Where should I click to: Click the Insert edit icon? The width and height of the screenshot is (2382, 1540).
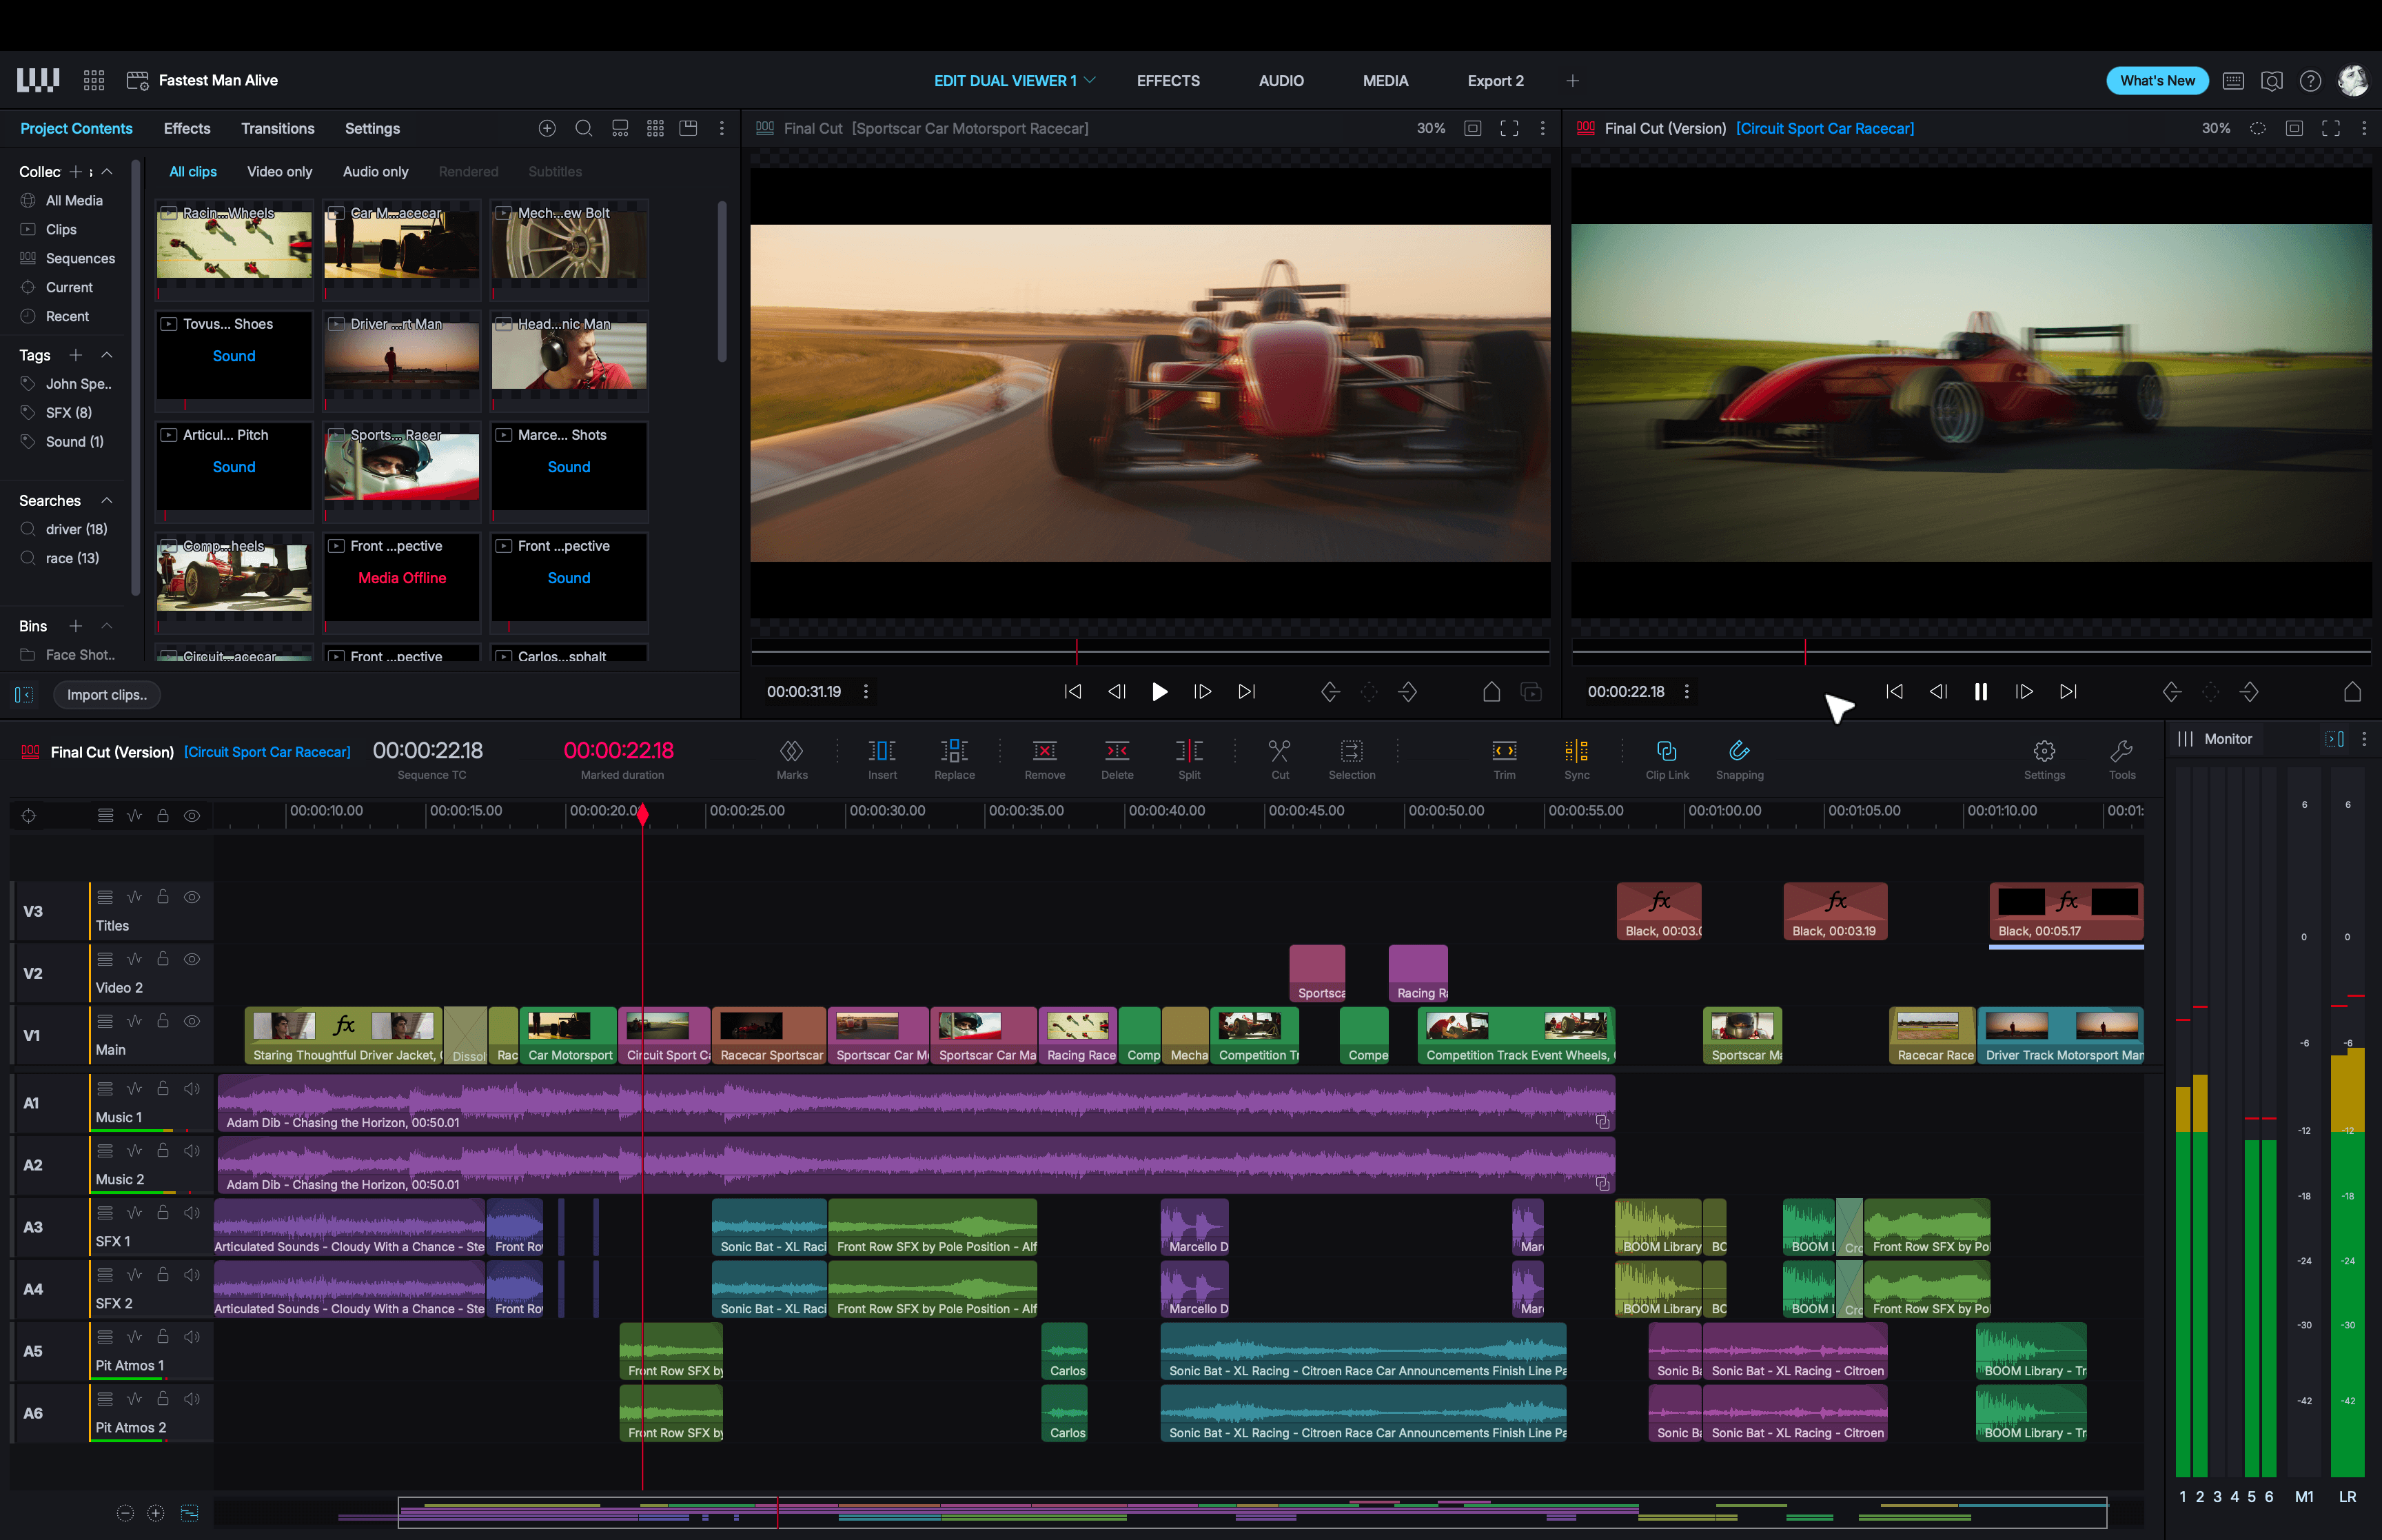882,751
